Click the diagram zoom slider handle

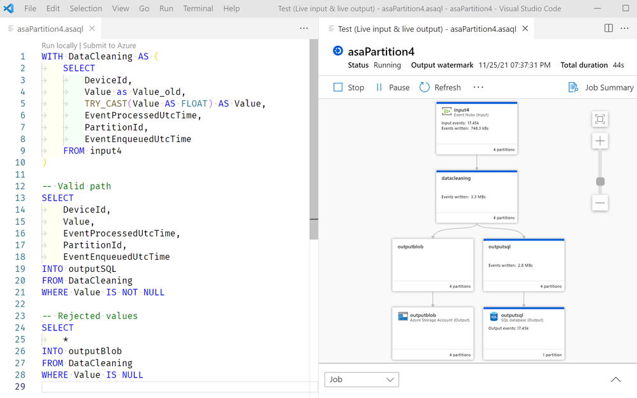point(600,181)
